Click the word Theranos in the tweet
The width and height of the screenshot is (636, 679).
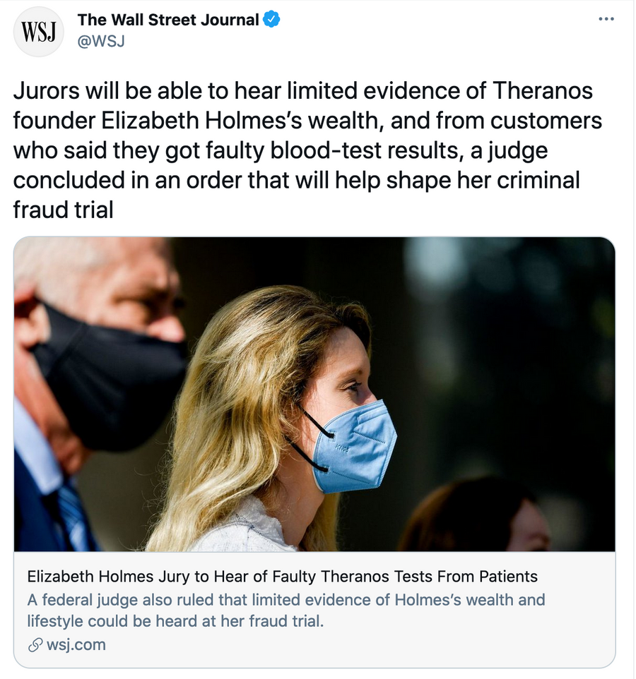tap(542, 90)
